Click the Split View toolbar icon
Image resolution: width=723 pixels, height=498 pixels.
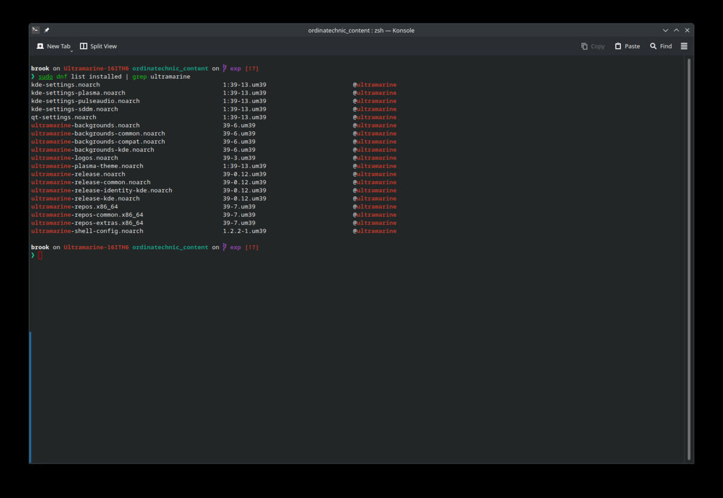click(83, 46)
